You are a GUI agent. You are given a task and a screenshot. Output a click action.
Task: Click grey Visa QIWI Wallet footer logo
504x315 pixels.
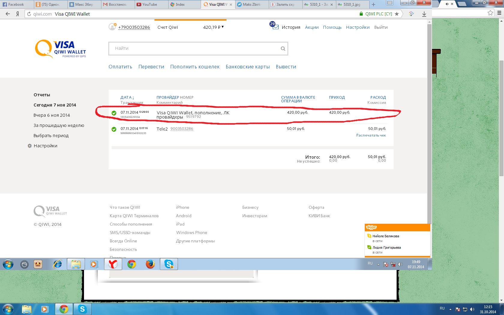[50, 211]
